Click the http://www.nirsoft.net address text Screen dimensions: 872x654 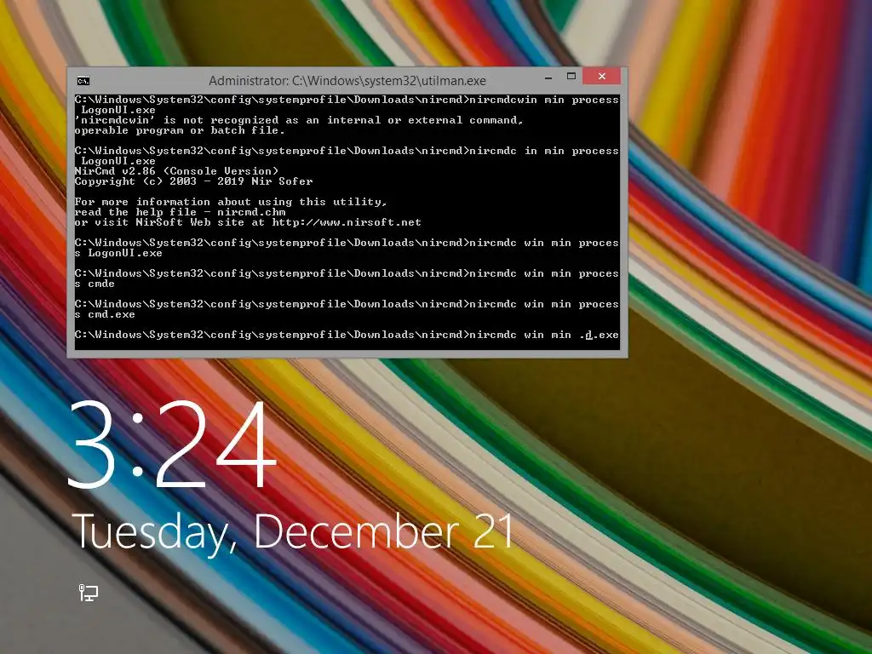click(x=347, y=222)
